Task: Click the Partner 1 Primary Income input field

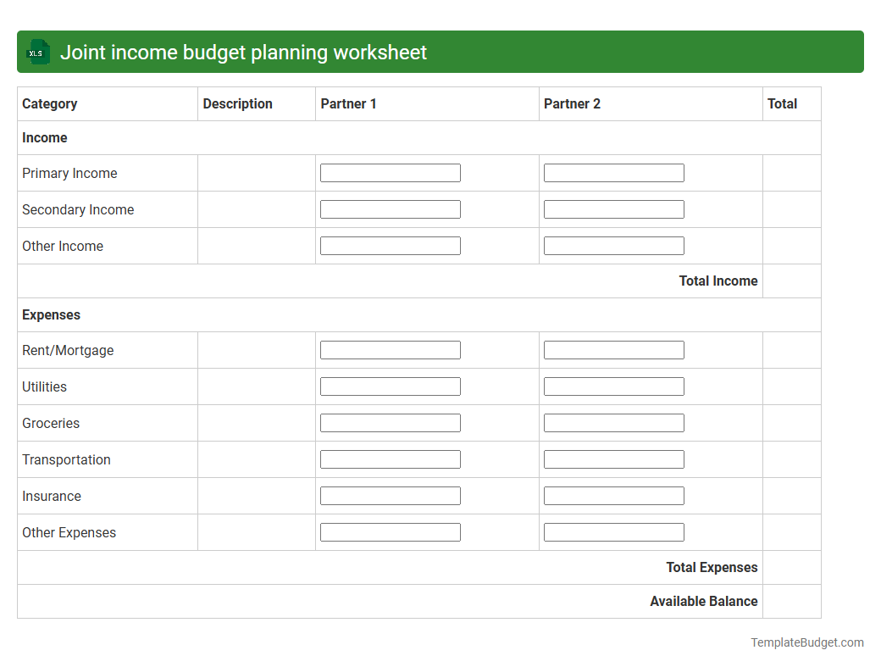Action: (x=390, y=172)
